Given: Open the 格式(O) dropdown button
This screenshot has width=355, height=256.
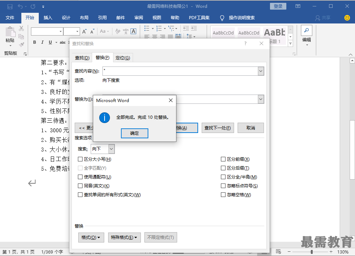Looking at the screenshot, I should (91, 238).
